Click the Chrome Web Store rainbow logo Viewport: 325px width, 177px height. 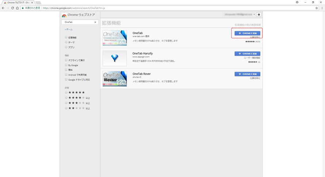pos(64,15)
